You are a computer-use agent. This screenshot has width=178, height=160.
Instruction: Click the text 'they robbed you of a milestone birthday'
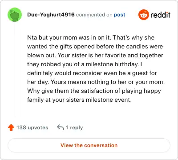(x=83, y=64)
